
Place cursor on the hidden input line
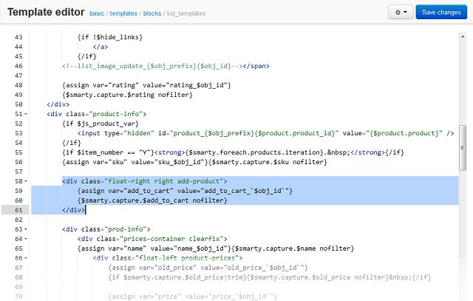(x=266, y=133)
